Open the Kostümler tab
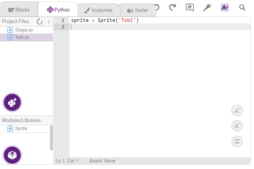Viewport: 254px width, 169px height. pos(98,10)
